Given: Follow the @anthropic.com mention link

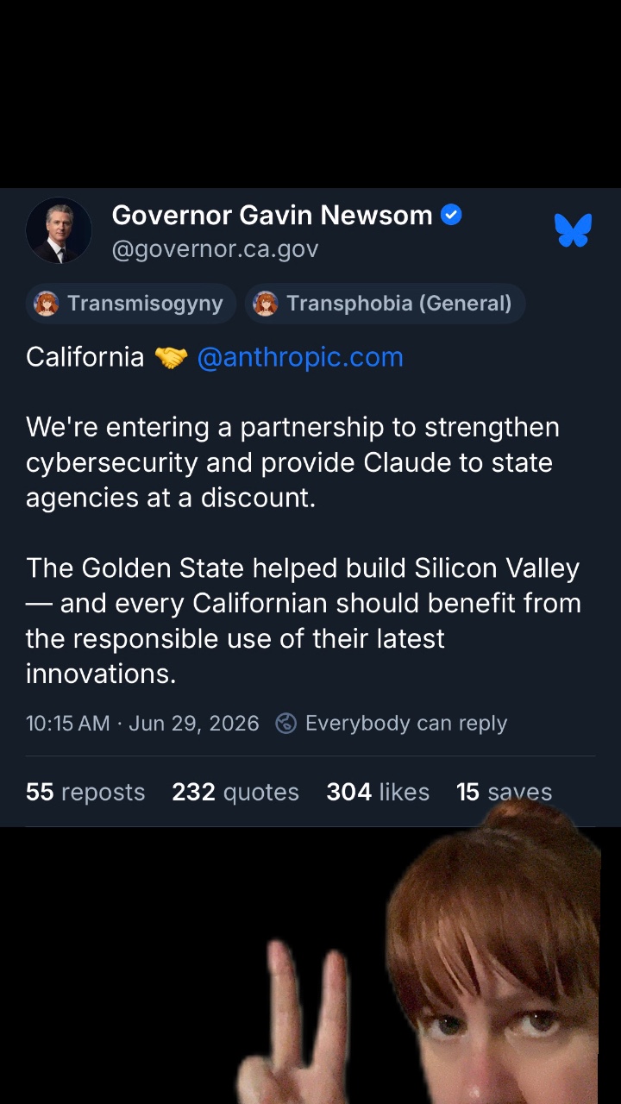Looking at the screenshot, I should click(300, 357).
